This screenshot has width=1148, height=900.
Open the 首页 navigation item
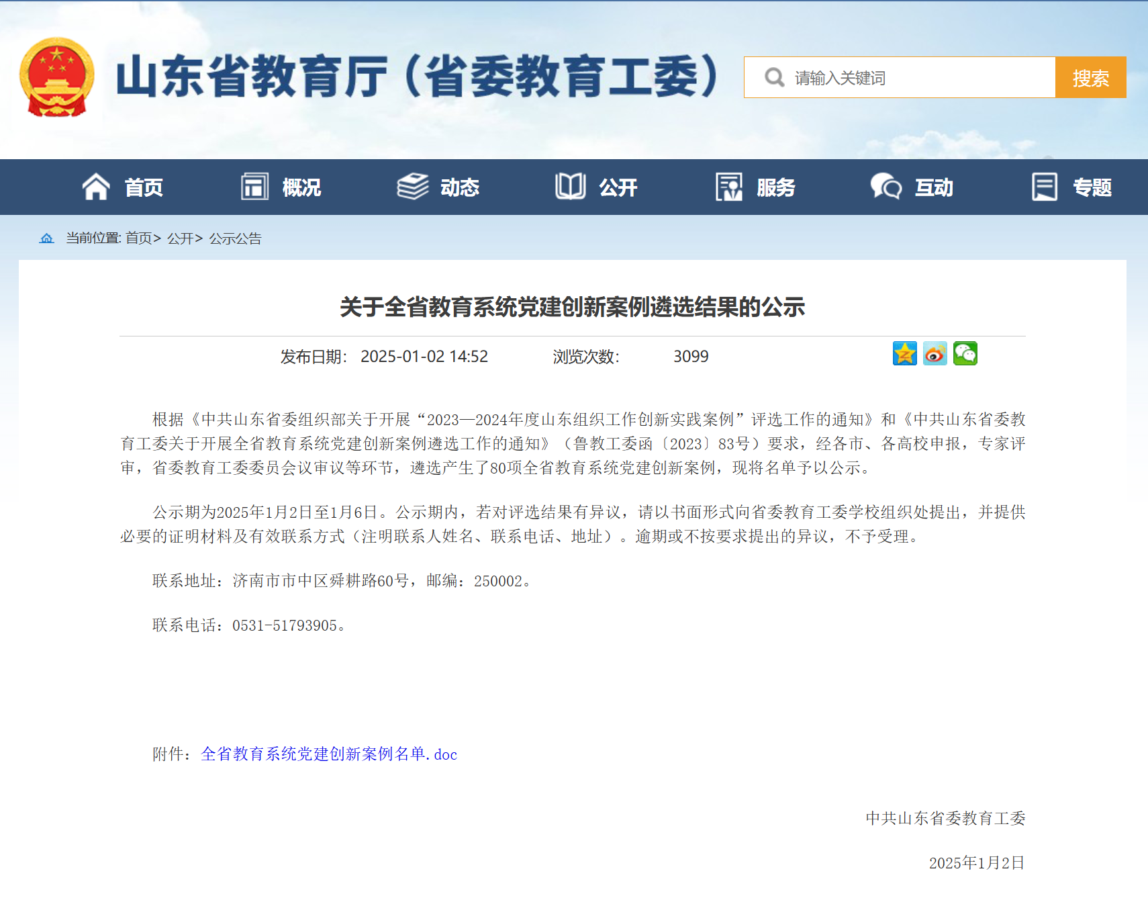(x=144, y=187)
